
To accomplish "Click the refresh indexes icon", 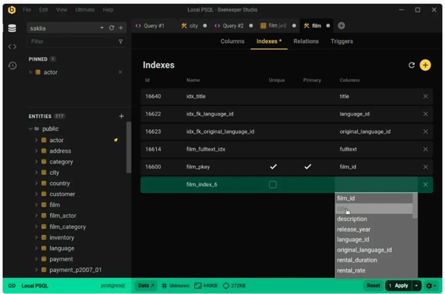I will 411,65.
